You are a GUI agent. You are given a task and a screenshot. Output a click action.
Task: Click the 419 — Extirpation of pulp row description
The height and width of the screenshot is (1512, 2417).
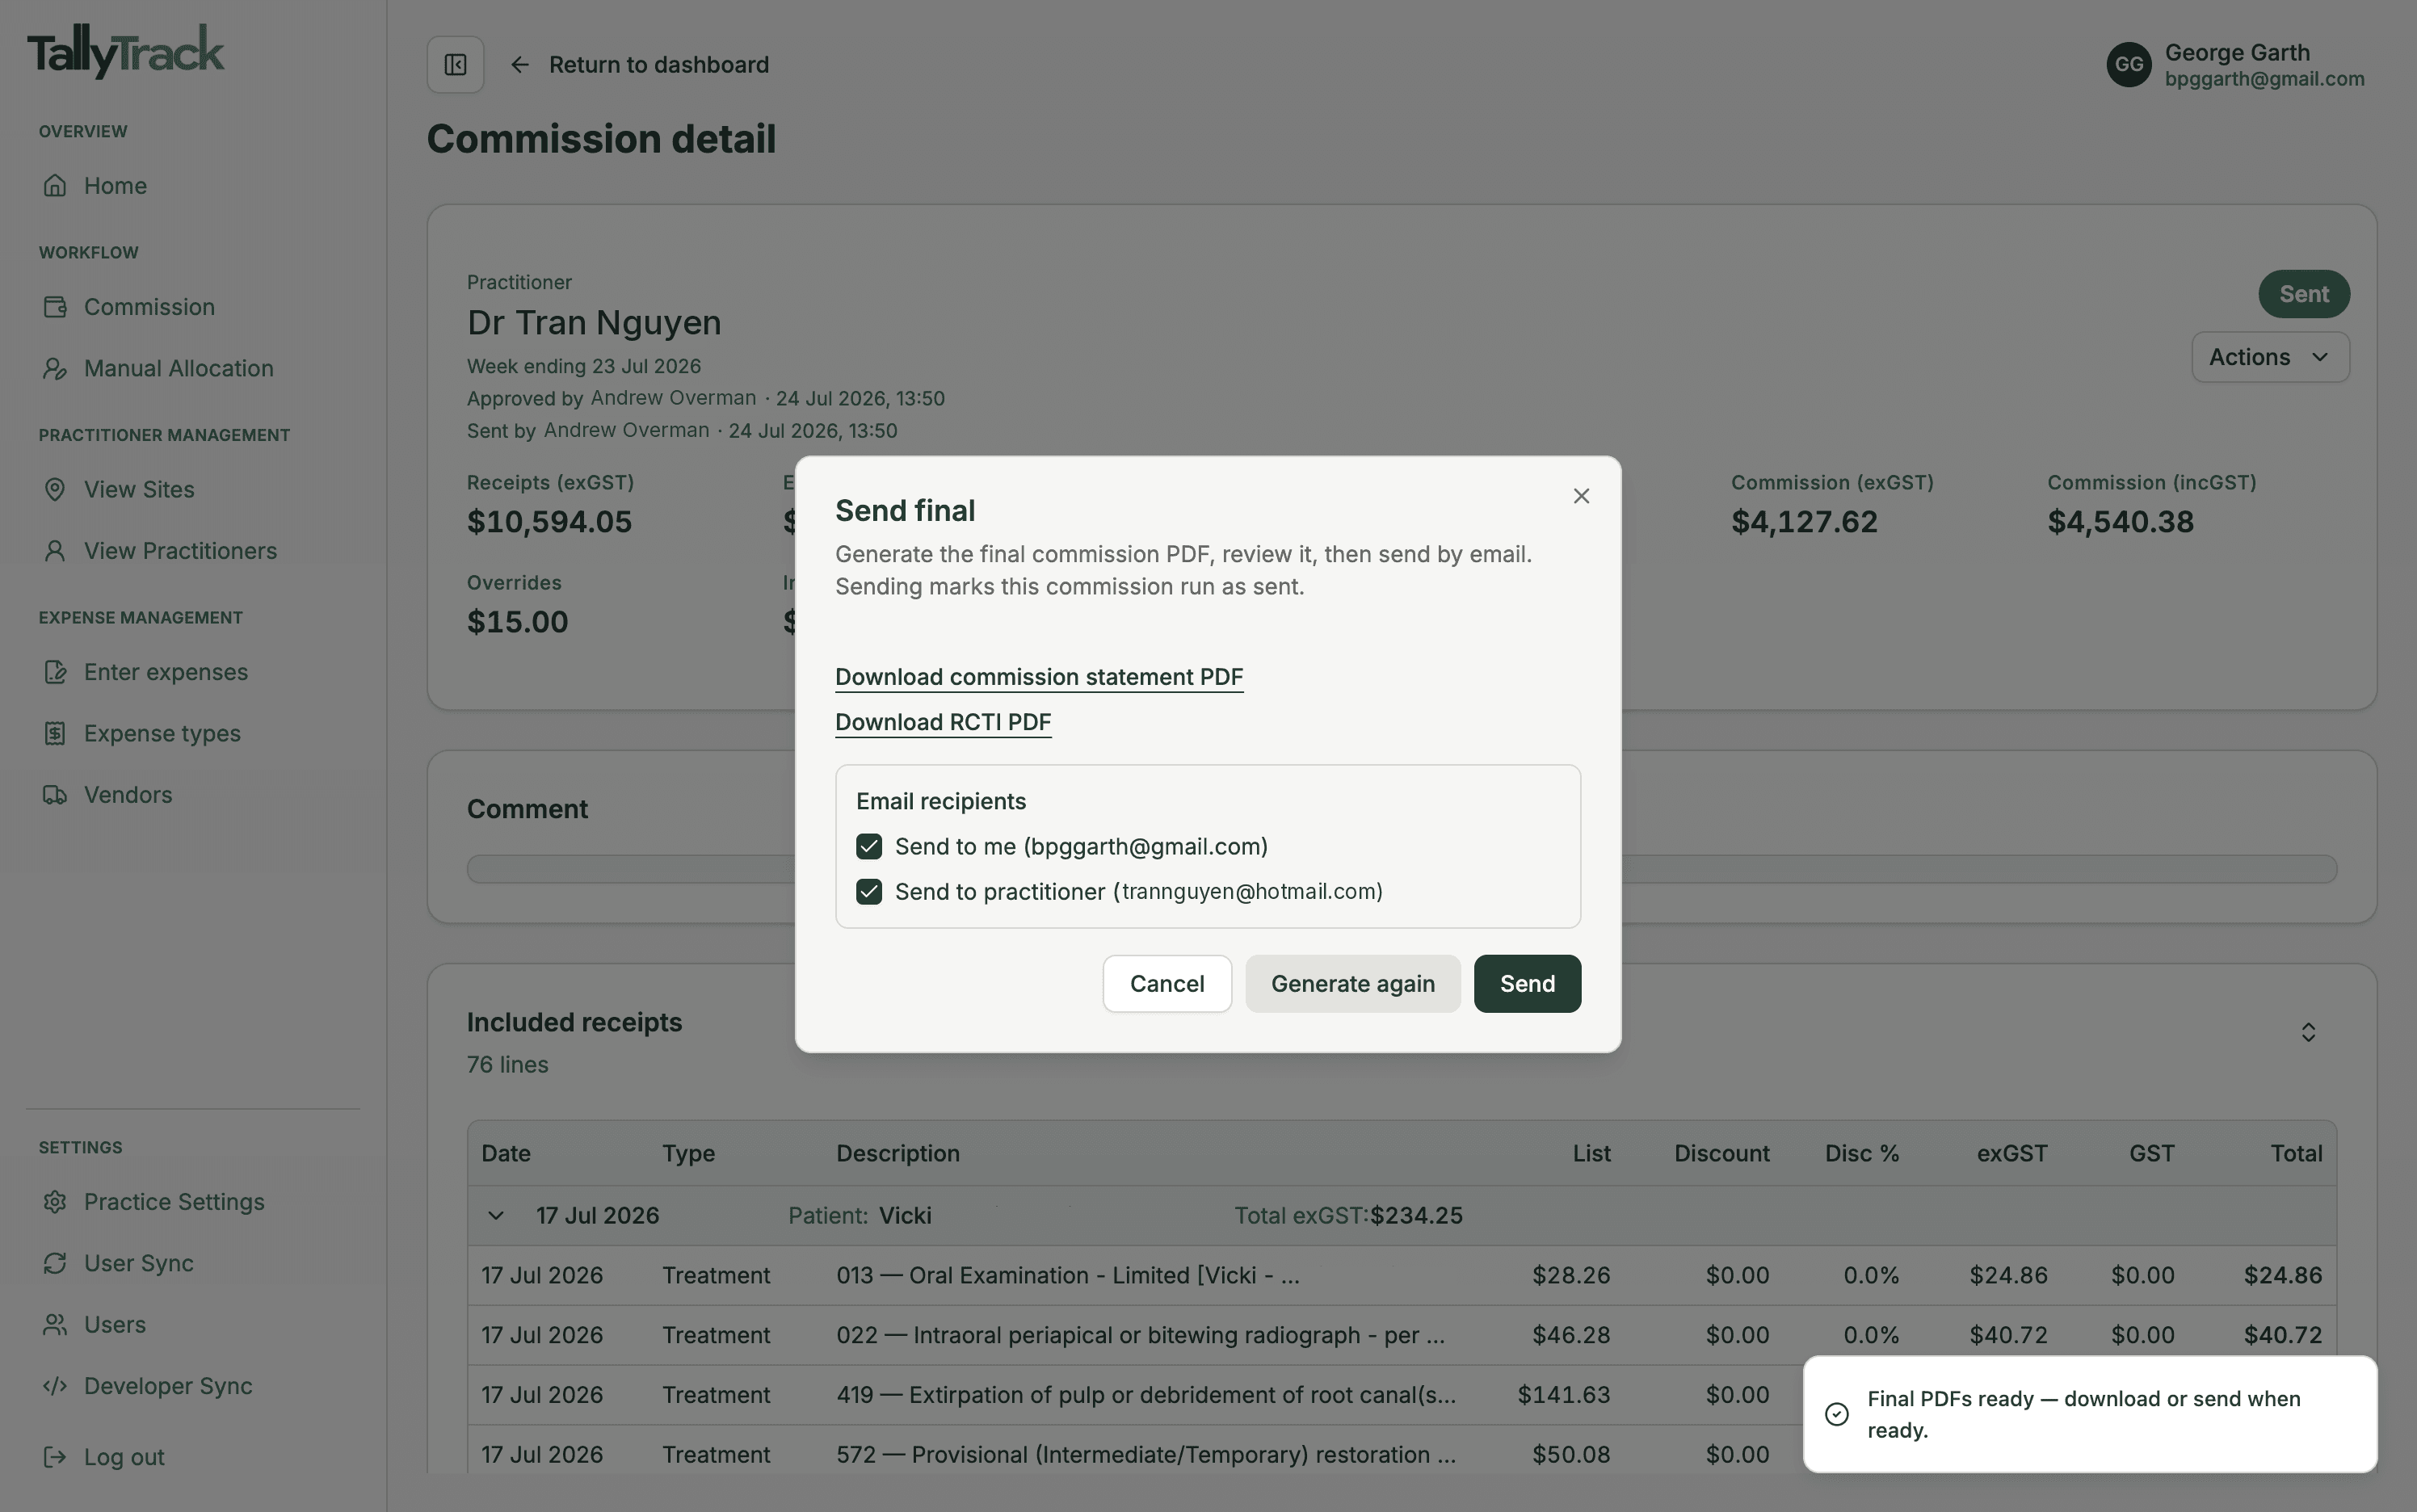point(1146,1395)
